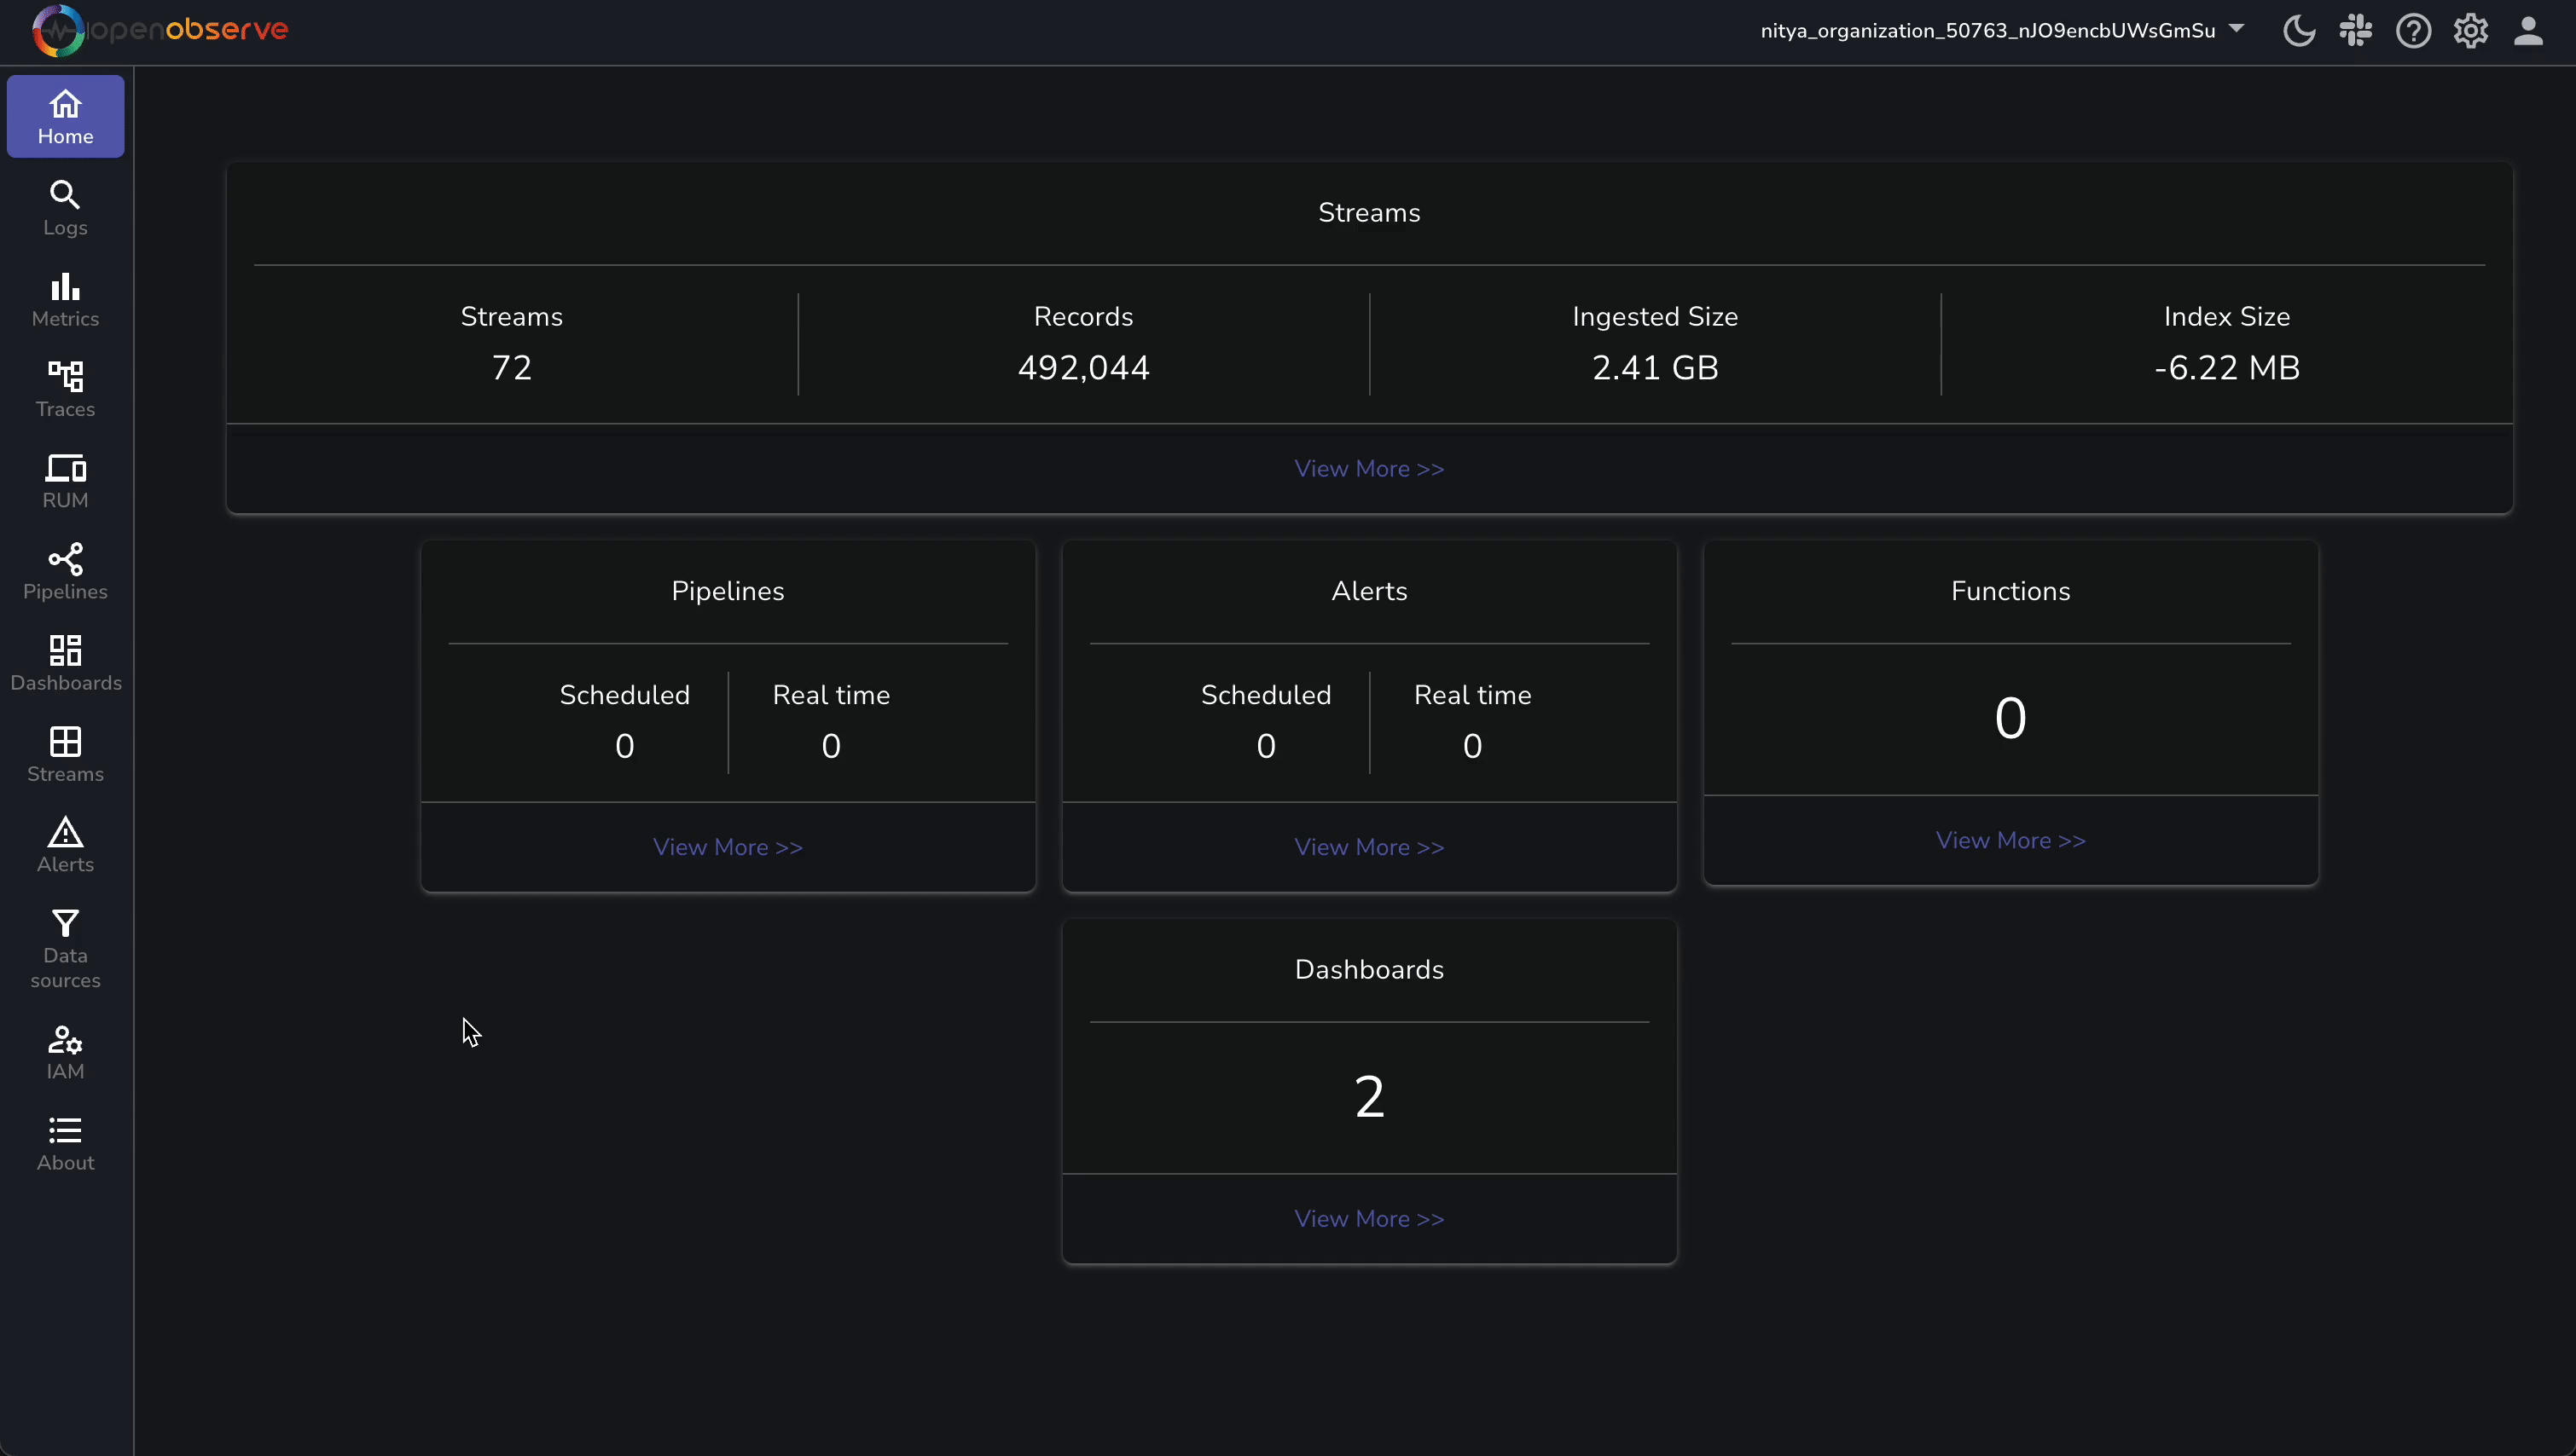Image resolution: width=2576 pixels, height=1456 pixels.
Task: Open Pipelines from the sidebar
Action: [x=65, y=572]
